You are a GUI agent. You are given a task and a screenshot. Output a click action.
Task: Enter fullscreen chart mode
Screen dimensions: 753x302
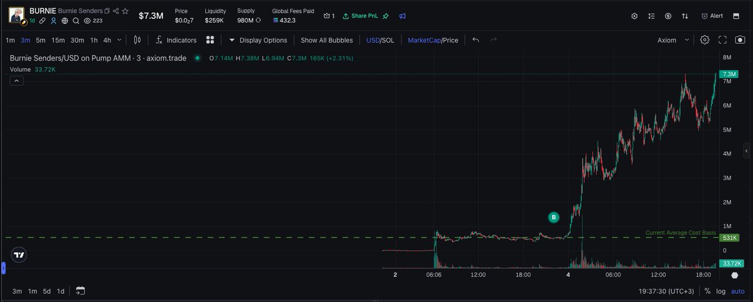click(722, 40)
